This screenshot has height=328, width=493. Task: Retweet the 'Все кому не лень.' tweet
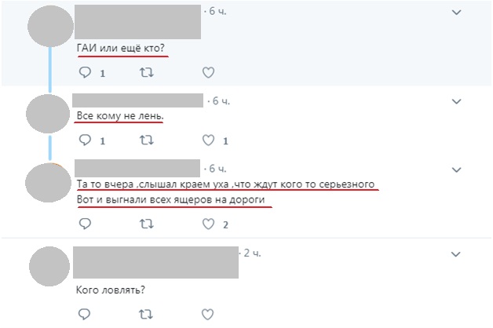(x=147, y=140)
